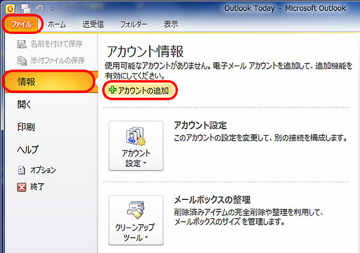This screenshot has width=360, height=253.
Task: Click the account settings people-gear icon
Action: point(135,136)
